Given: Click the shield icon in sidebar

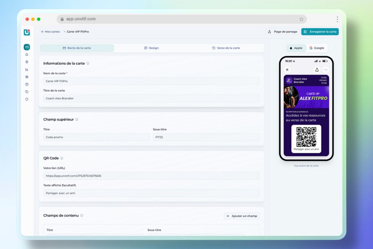Looking at the screenshot, I should (x=27, y=99).
